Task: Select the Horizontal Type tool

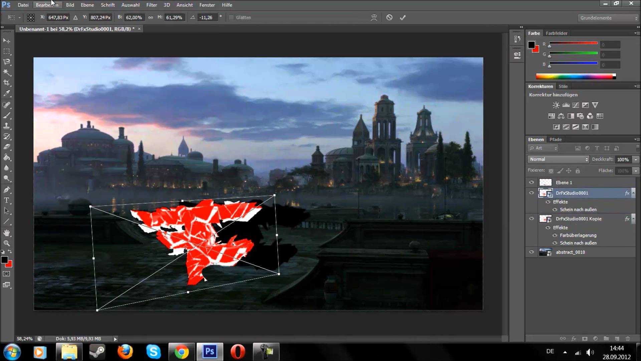Action: tap(7, 201)
